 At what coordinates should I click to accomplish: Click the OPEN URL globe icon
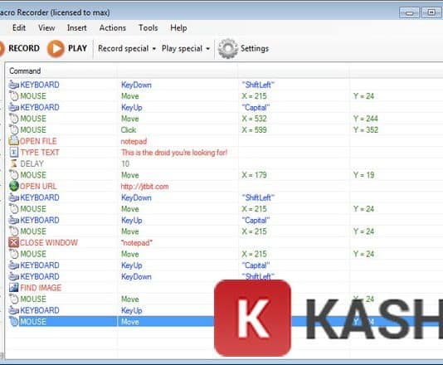click(13, 186)
